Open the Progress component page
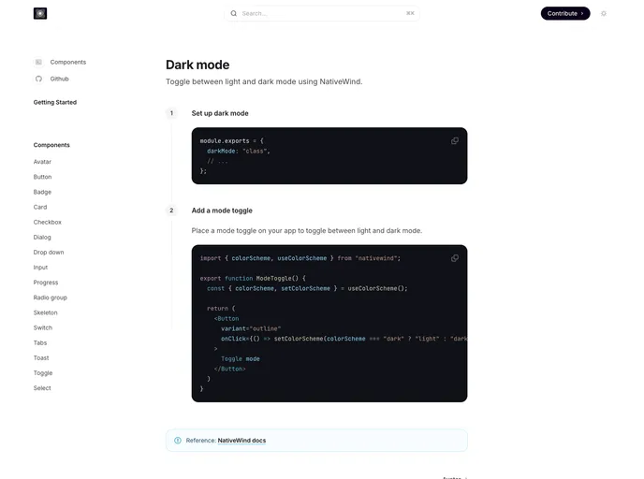The width and height of the screenshot is (644, 479). 46,283
